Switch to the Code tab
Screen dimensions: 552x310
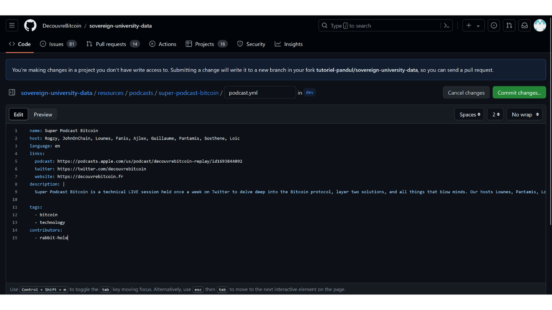click(x=20, y=44)
